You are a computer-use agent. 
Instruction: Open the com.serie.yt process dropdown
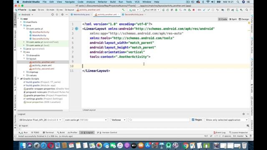click(86, 120)
